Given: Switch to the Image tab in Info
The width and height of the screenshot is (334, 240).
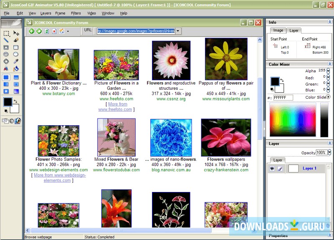Looking at the screenshot, I should pos(278,30).
